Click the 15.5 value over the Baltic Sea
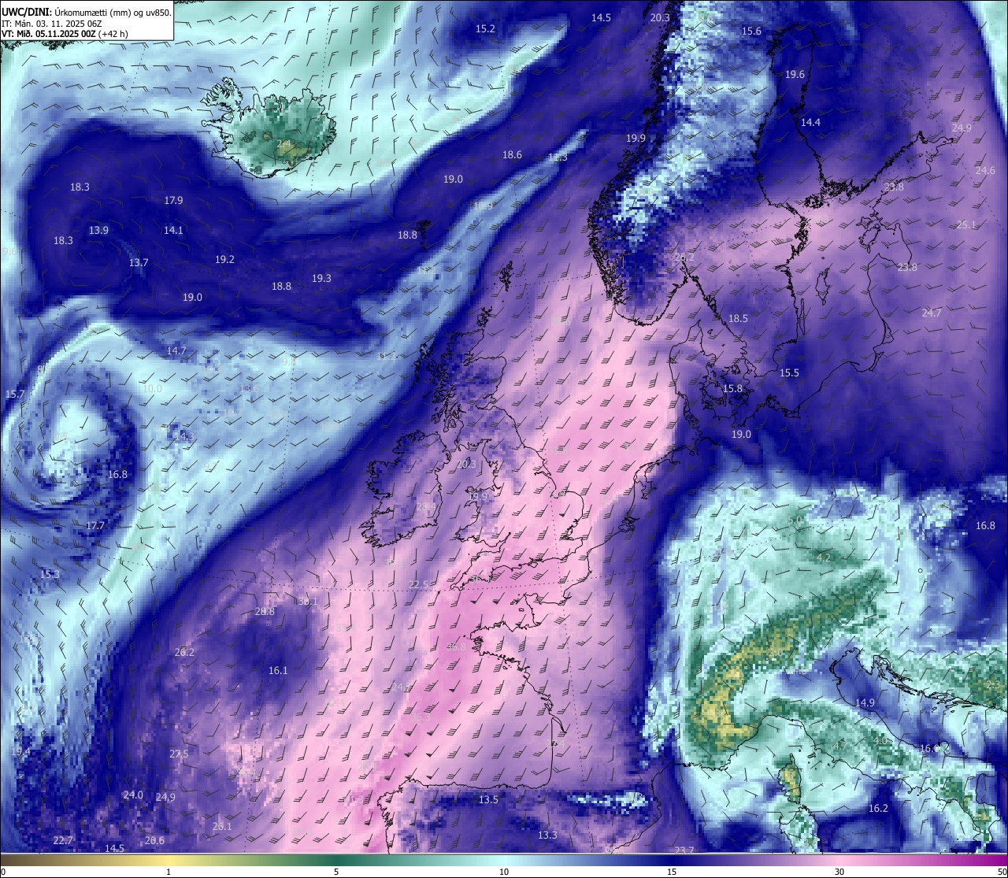This screenshot has height=878, width=1008. [x=789, y=373]
